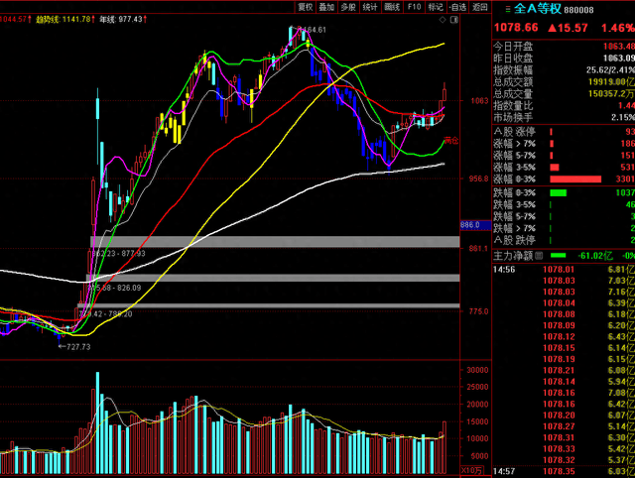
Task: Select the 趋势线 indicator label
Action: point(47,20)
